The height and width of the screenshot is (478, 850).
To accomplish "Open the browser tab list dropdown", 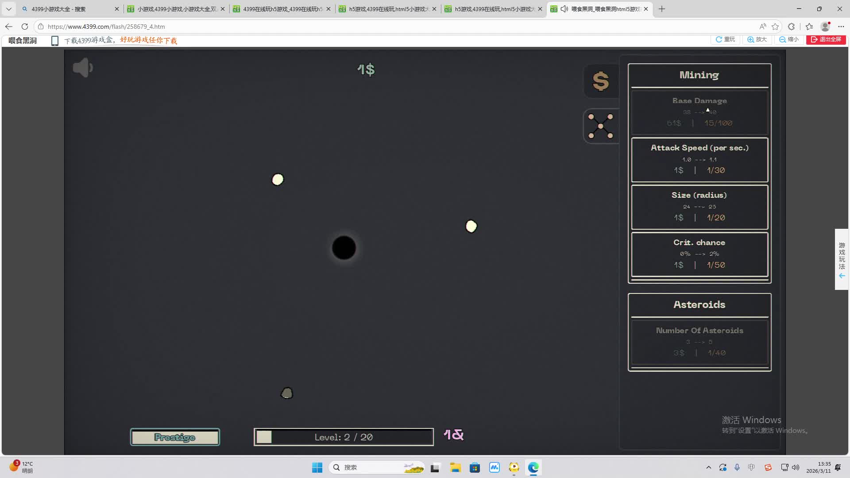I will tap(8, 9).
